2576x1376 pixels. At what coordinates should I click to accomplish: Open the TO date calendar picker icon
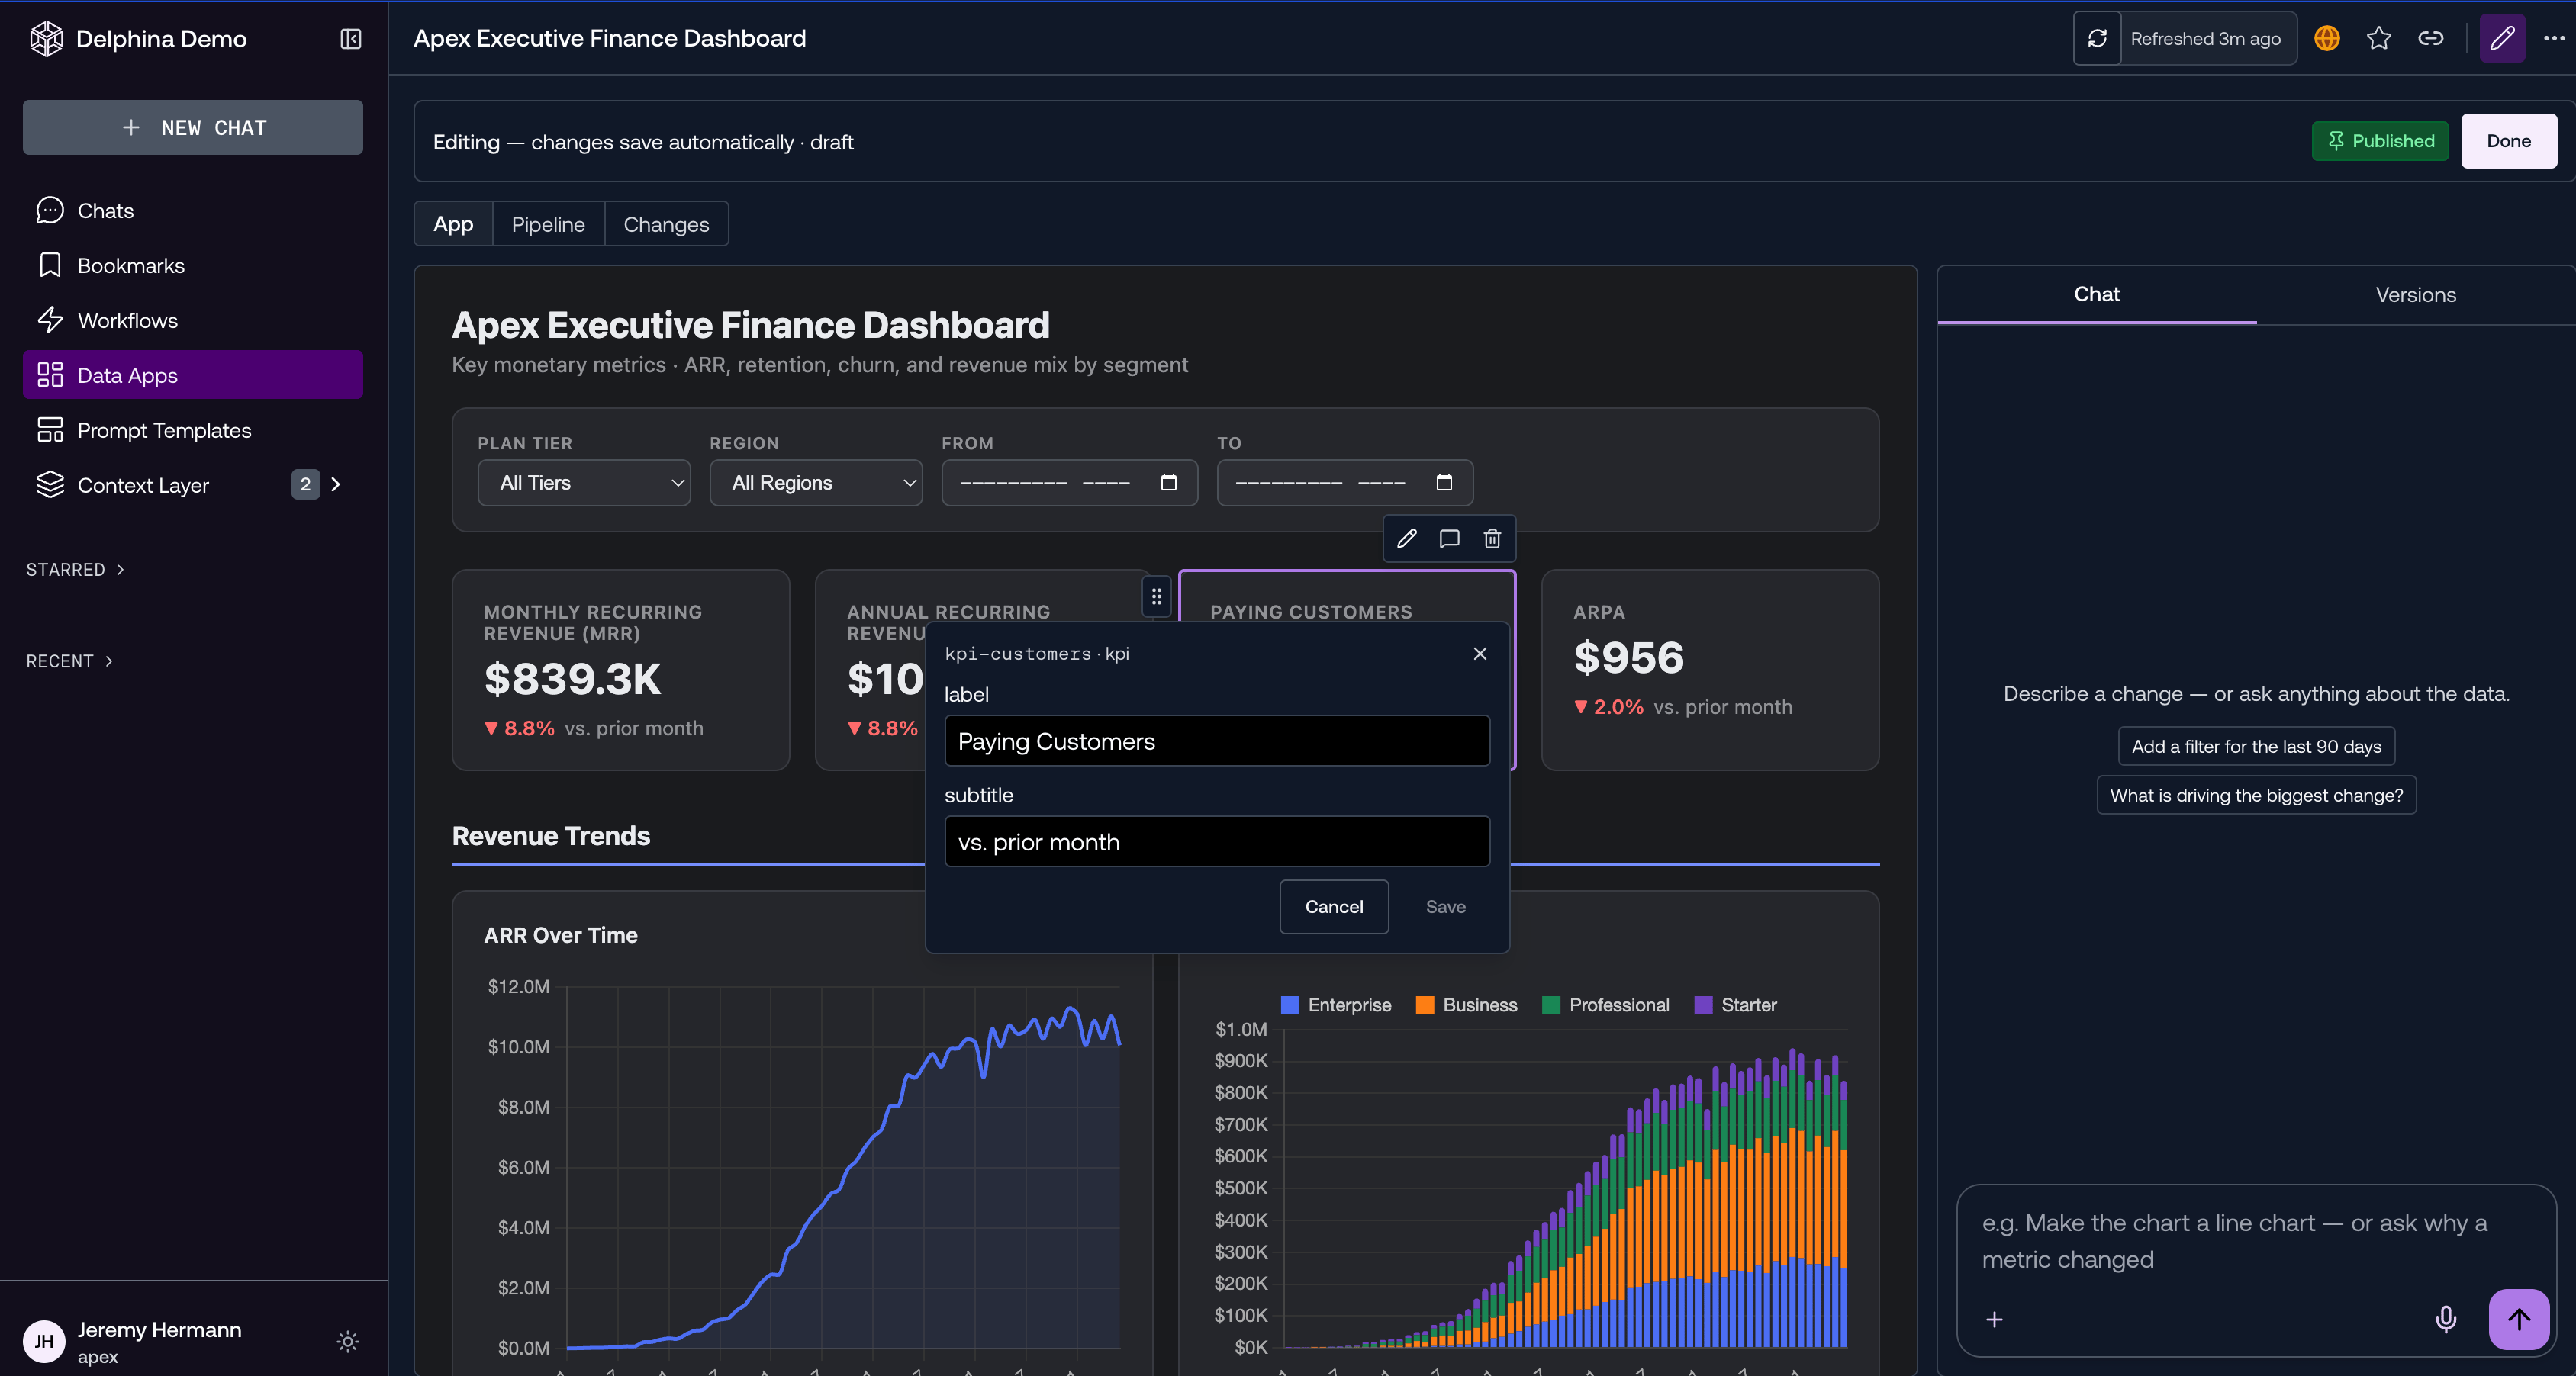pyautogui.click(x=1444, y=483)
